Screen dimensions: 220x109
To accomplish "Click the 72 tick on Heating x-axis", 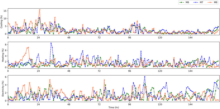I will point(99,71).
